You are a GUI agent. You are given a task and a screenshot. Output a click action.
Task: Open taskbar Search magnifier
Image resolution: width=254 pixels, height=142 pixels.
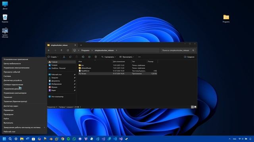point(10,139)
